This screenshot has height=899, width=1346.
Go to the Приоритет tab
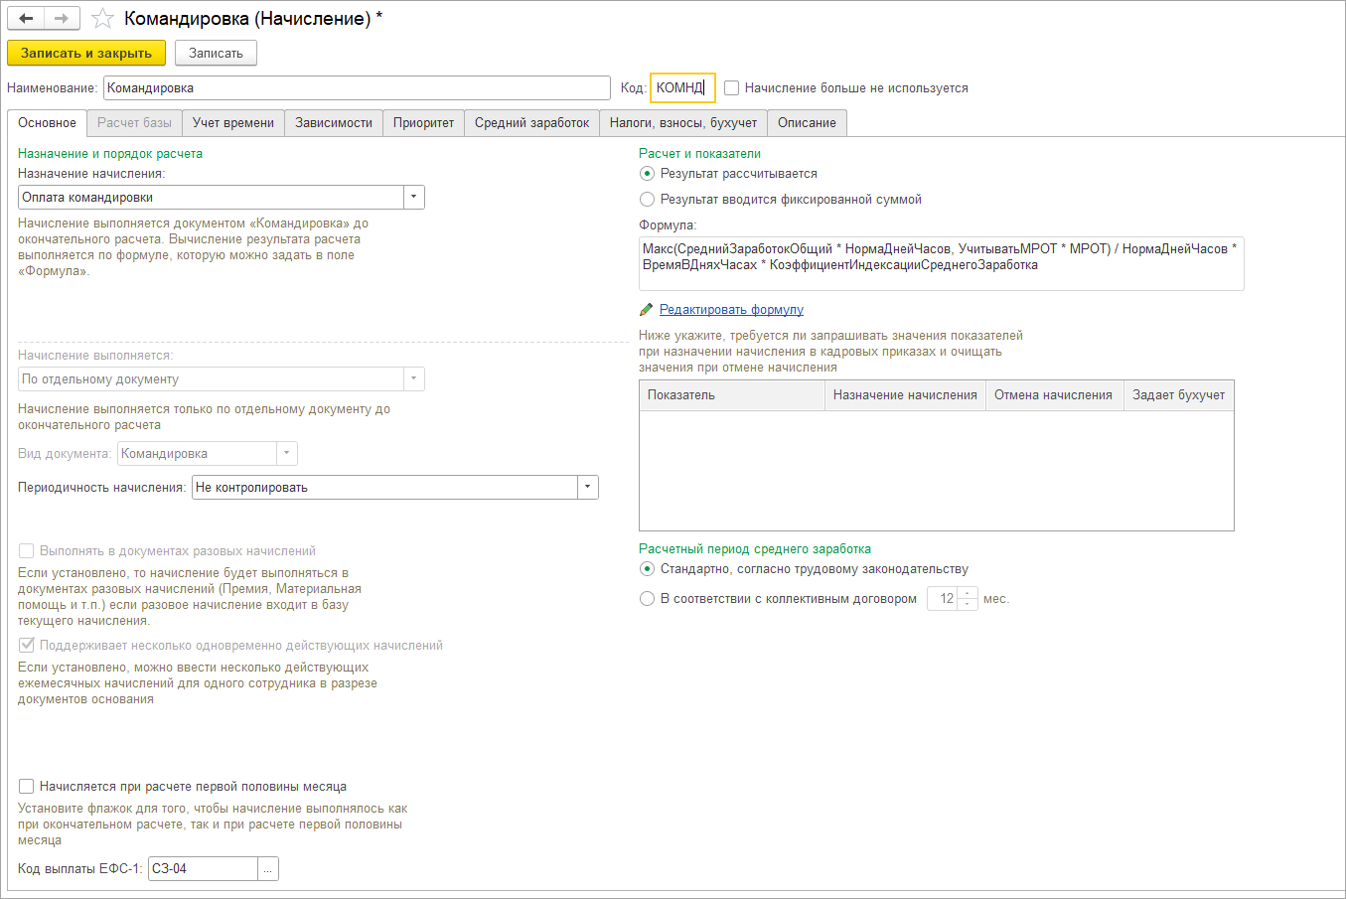coord(423,123)
